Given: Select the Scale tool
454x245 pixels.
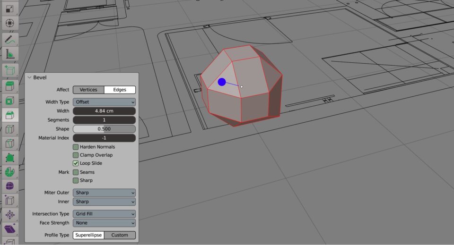Looking at the screenshot, I should click(x=9, y=8).
